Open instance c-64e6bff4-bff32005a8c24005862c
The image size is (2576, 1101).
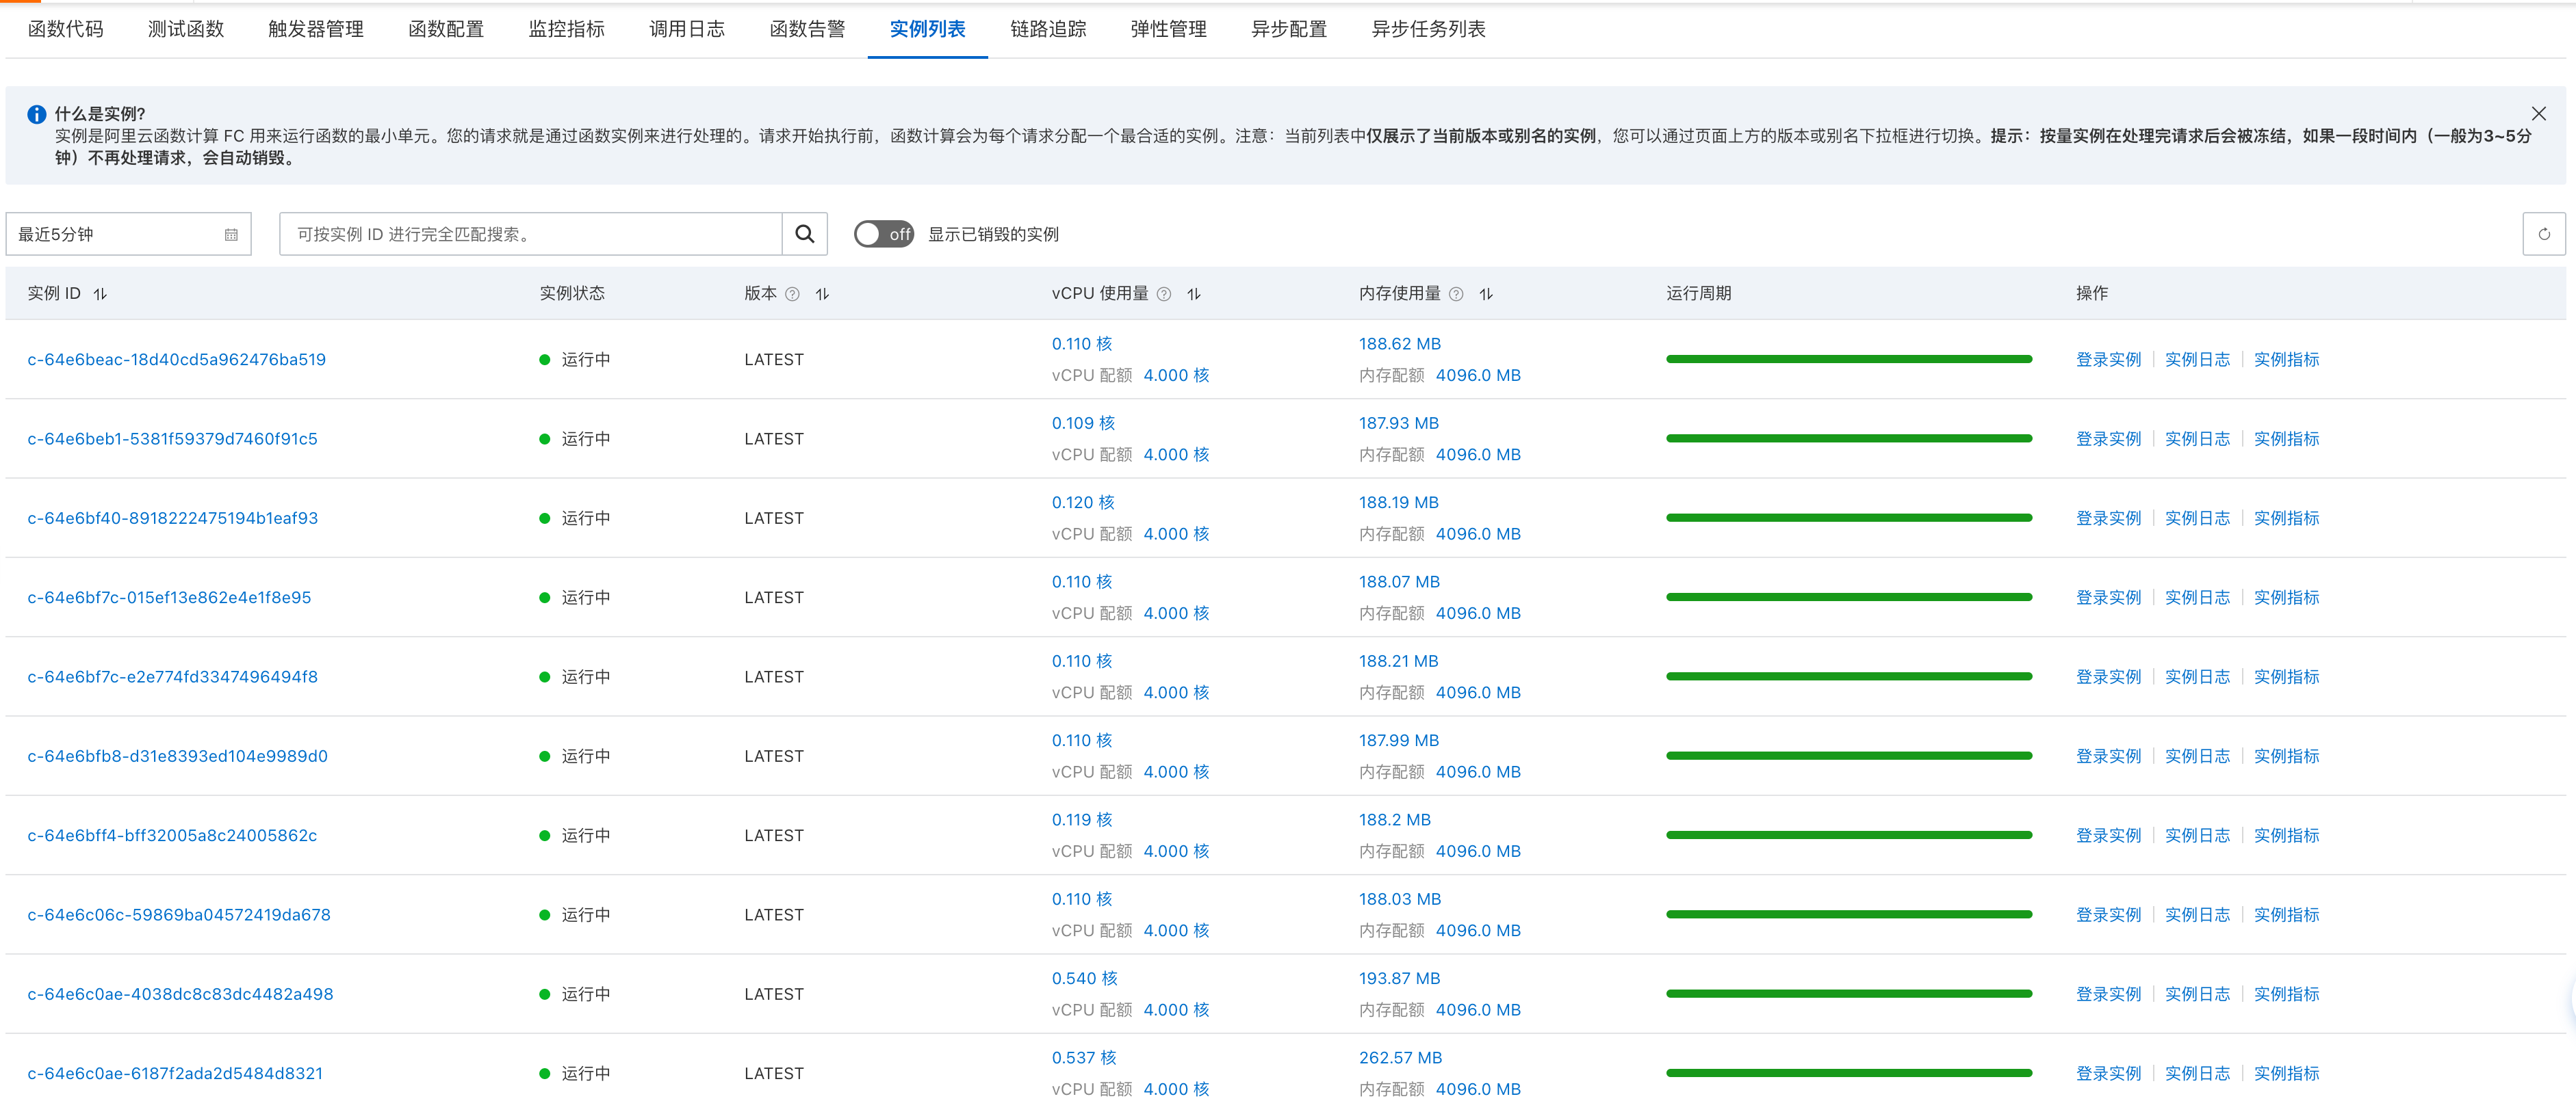(172, 835)
